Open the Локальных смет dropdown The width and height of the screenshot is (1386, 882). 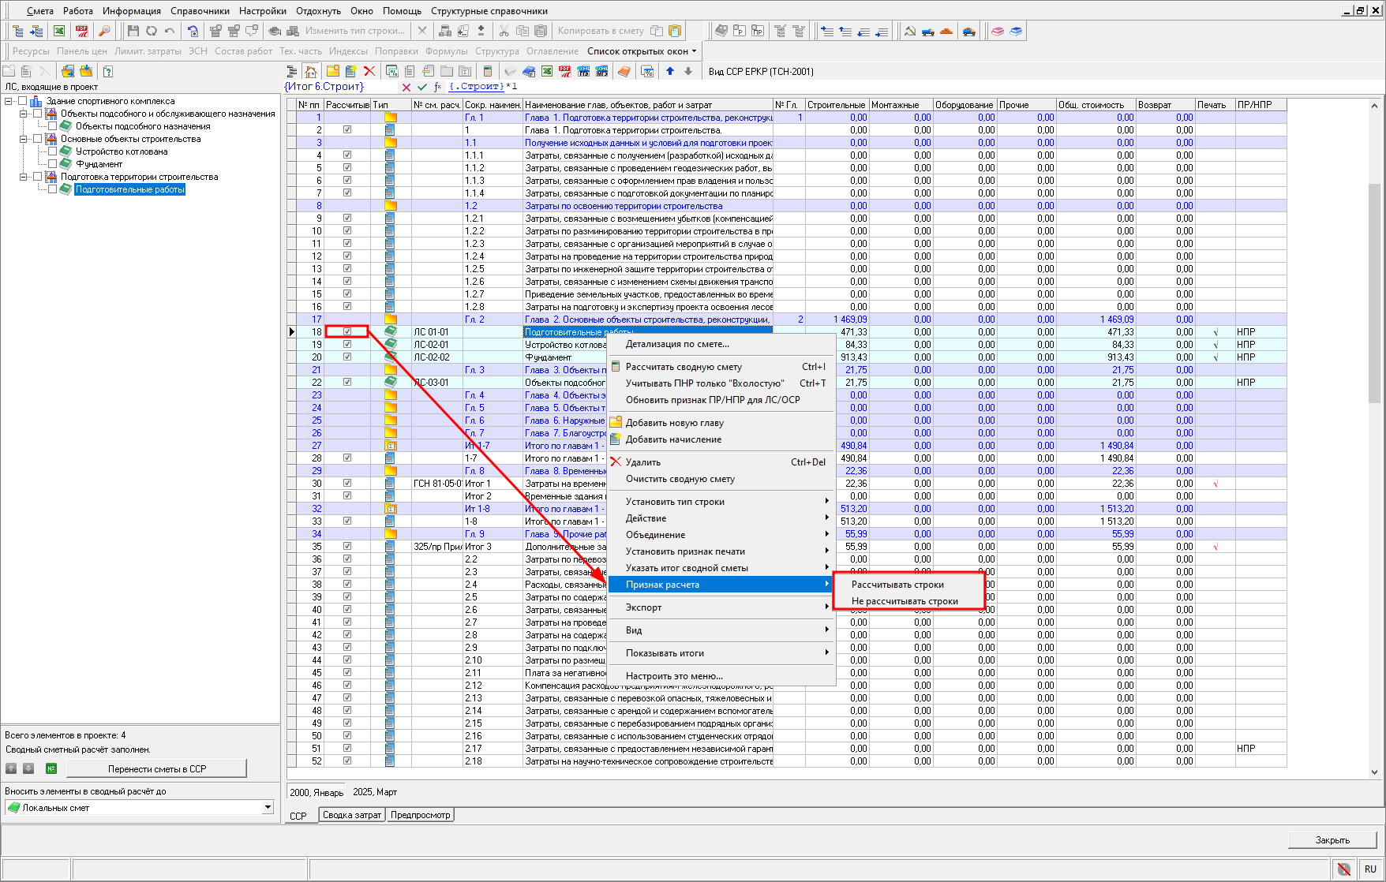(268, 807)
